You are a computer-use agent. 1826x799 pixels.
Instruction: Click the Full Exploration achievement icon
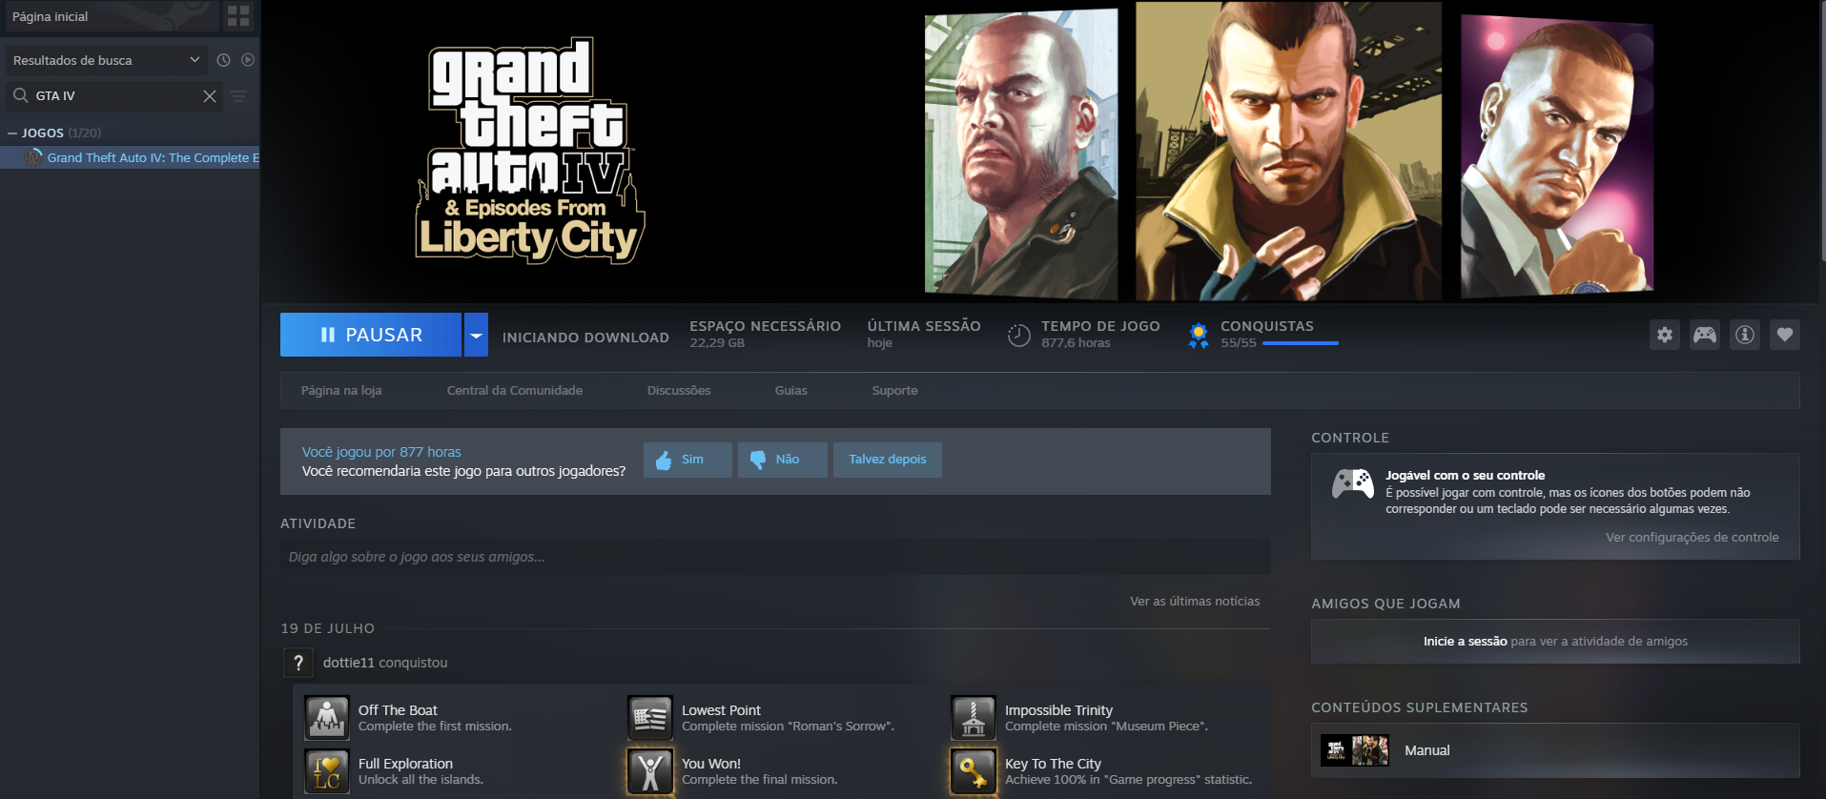(327, 771)
